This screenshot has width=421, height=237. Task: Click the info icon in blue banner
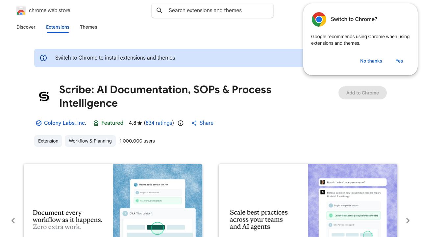click(43, 58)
